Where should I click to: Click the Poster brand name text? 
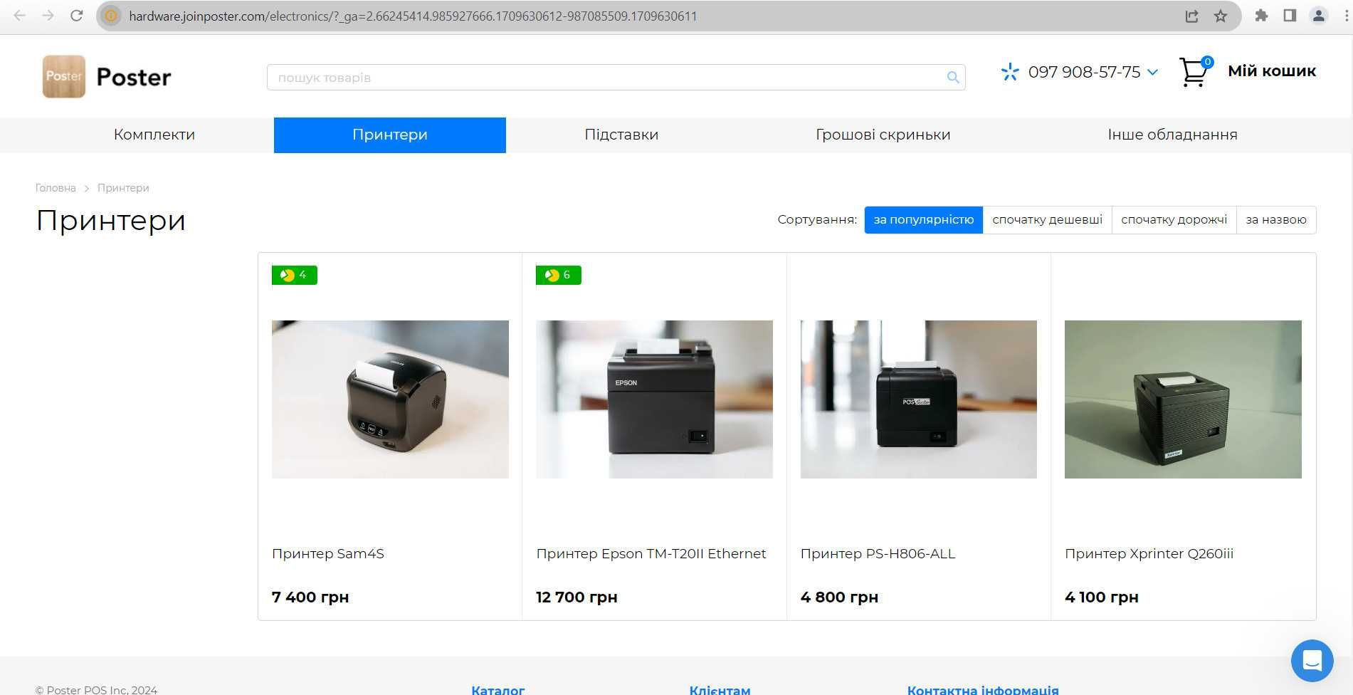point(134,77)
